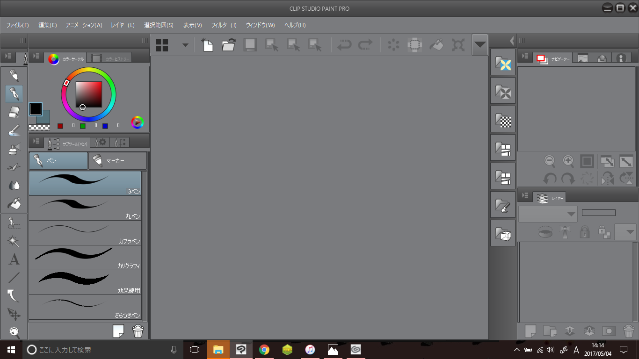Viewport: 639px width, 359px height.
Task: Toggle clip to layer below
Action: [545, 231]
